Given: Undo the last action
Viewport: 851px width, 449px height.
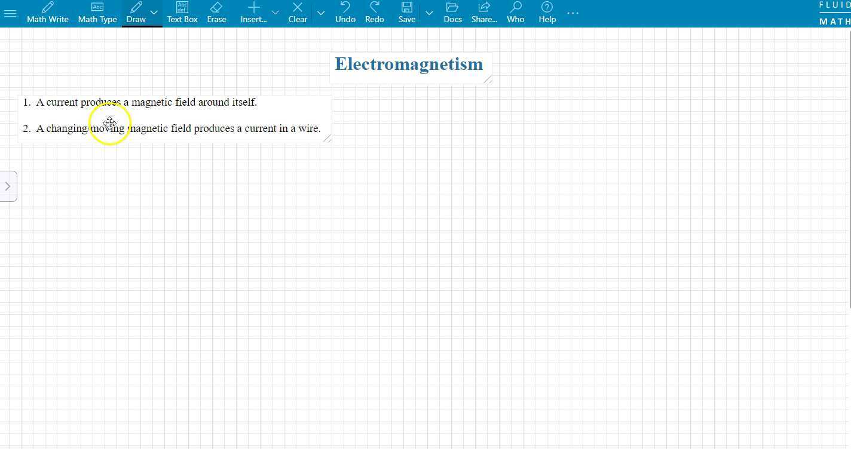Looking at the screenshot, I should click(x=345, y=13).
